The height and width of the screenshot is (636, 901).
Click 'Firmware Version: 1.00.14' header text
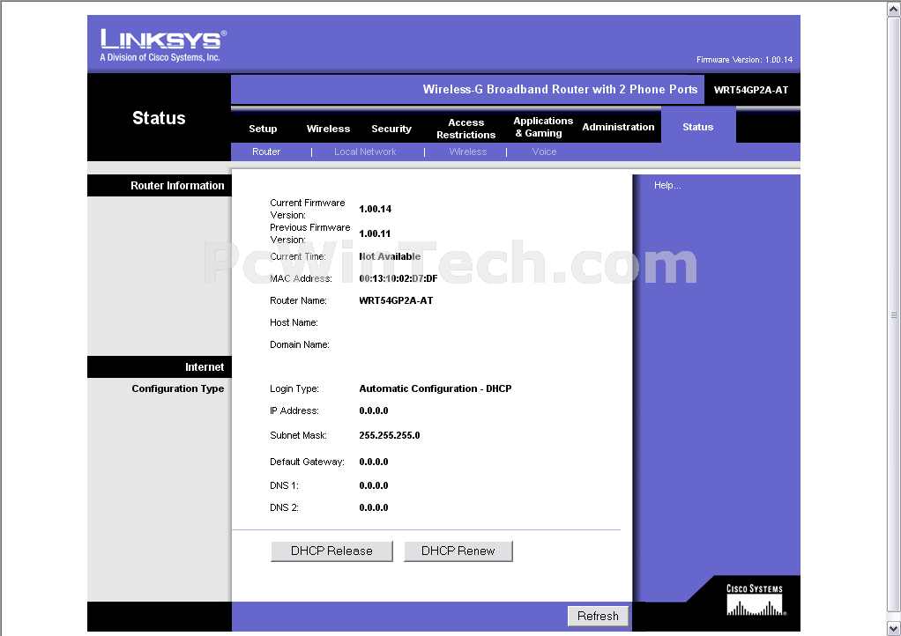(744, 60)
